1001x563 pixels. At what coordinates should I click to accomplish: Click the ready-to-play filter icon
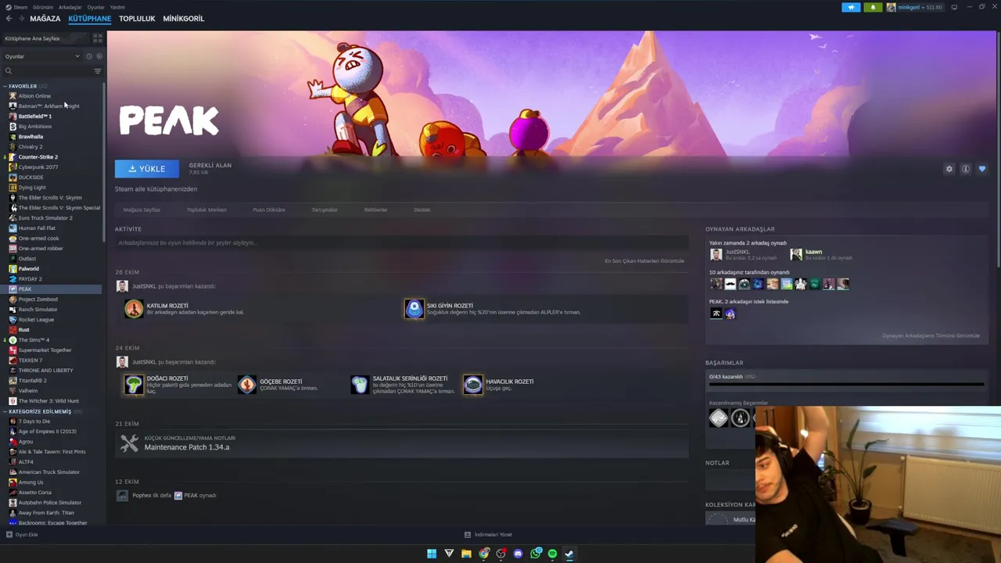click(x=99, y=56)
